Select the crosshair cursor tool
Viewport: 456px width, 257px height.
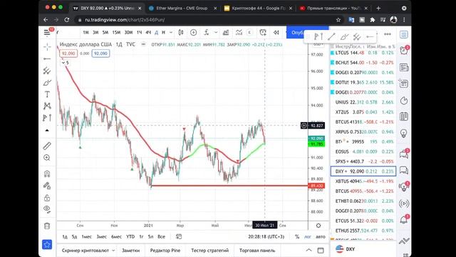(47, 46)
